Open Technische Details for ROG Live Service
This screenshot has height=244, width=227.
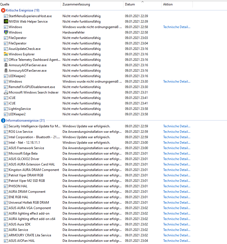pos(177,132)
